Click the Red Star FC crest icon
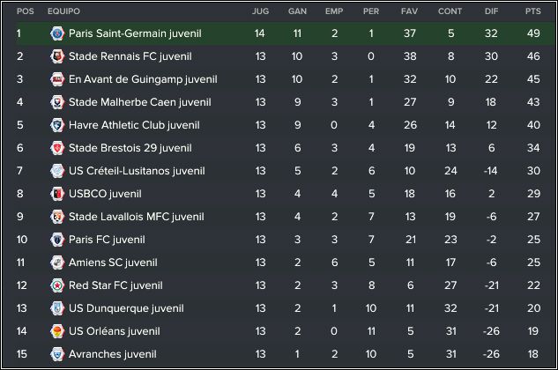The width and height of the screenshot is (558, 370). coord(57,285)
